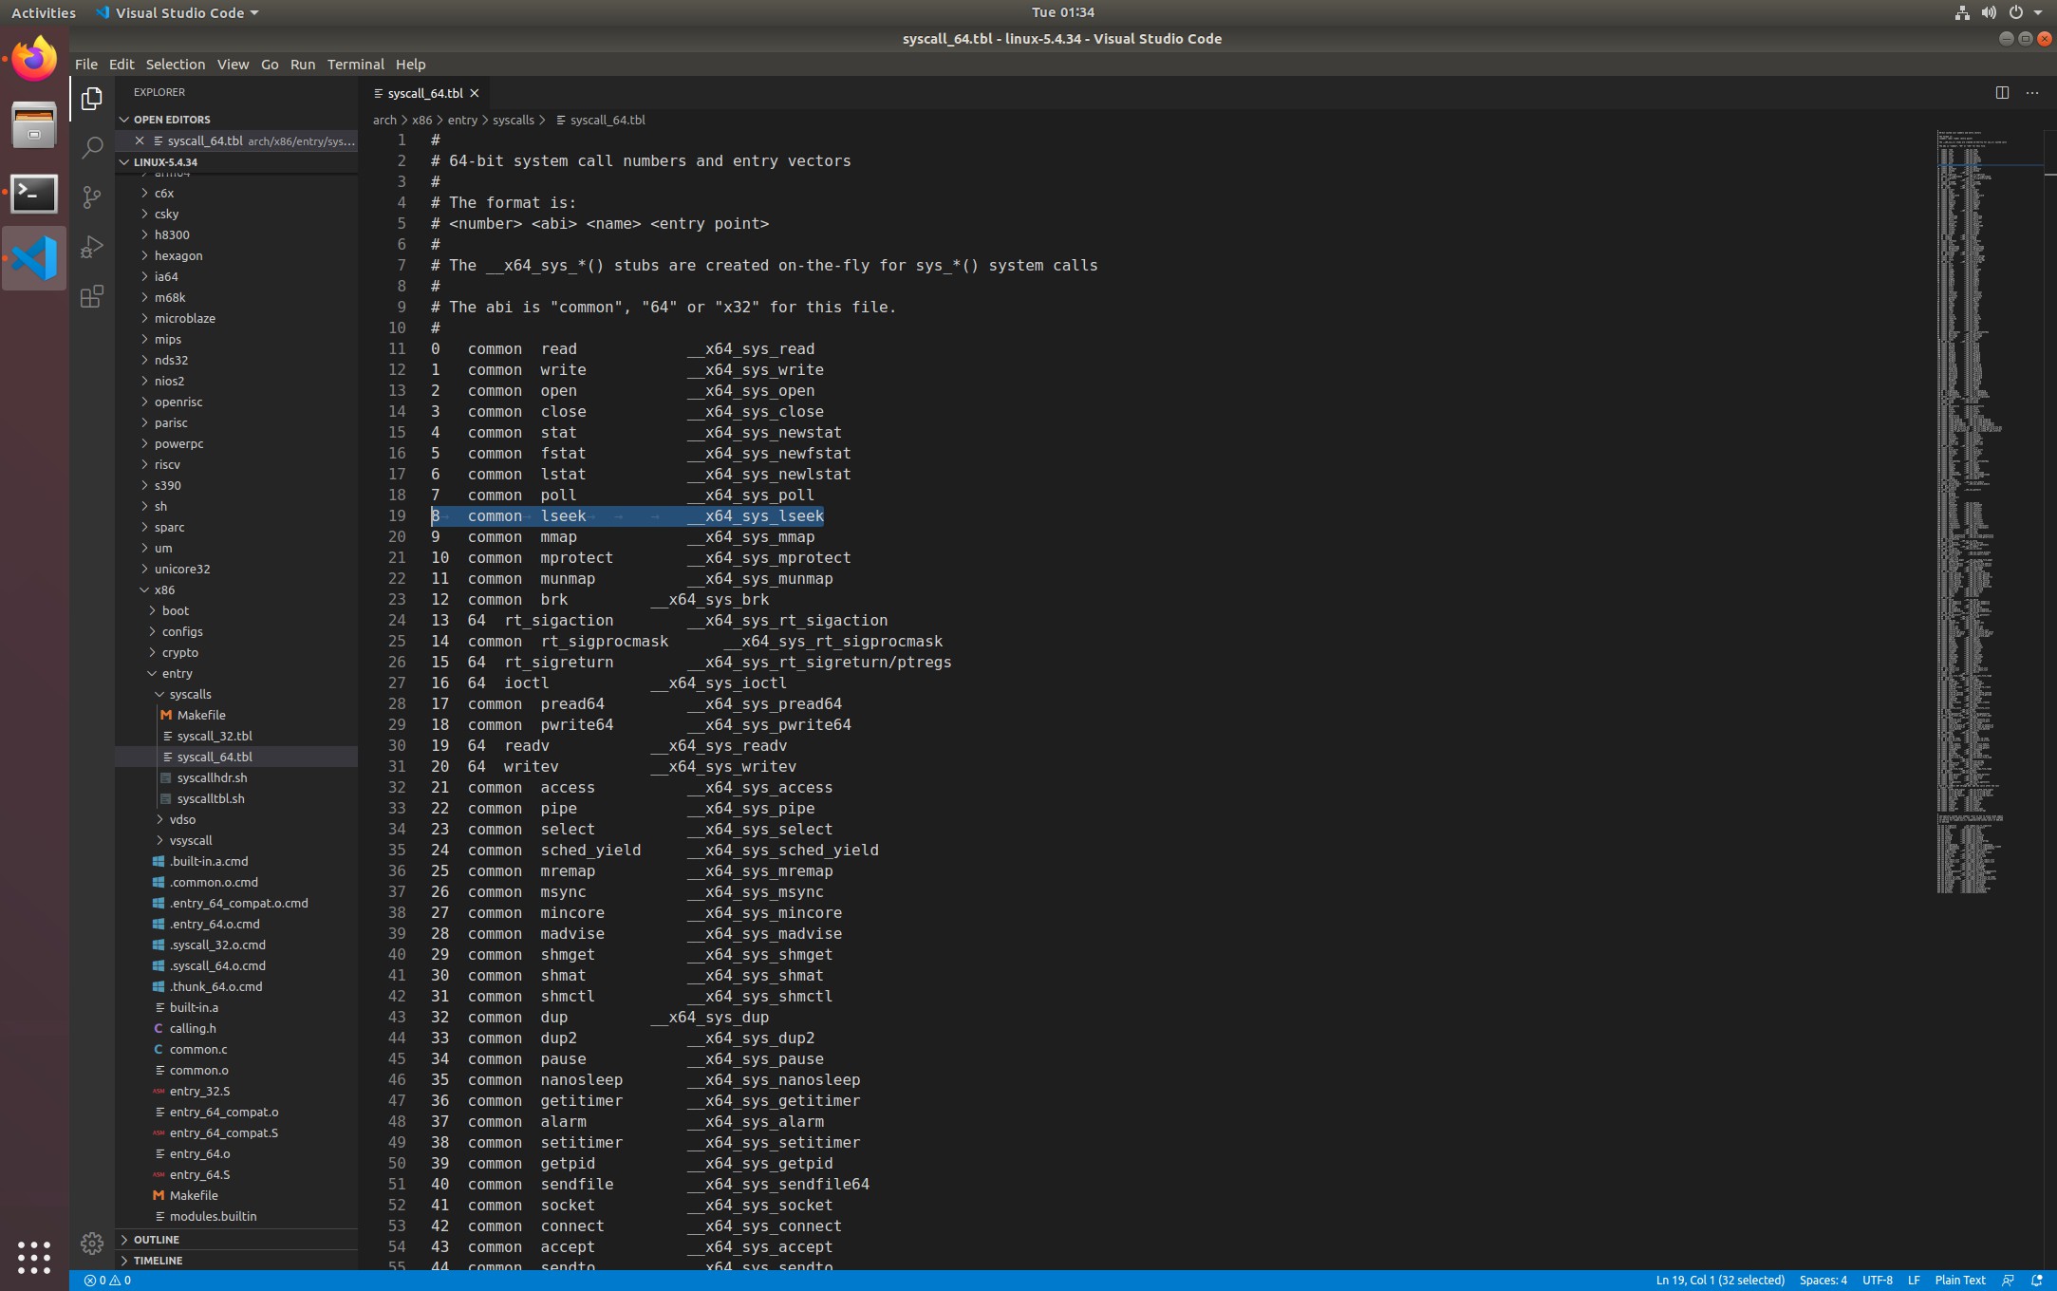Open syscalltbl.sh in the file tree

click(x=236, y=798)
